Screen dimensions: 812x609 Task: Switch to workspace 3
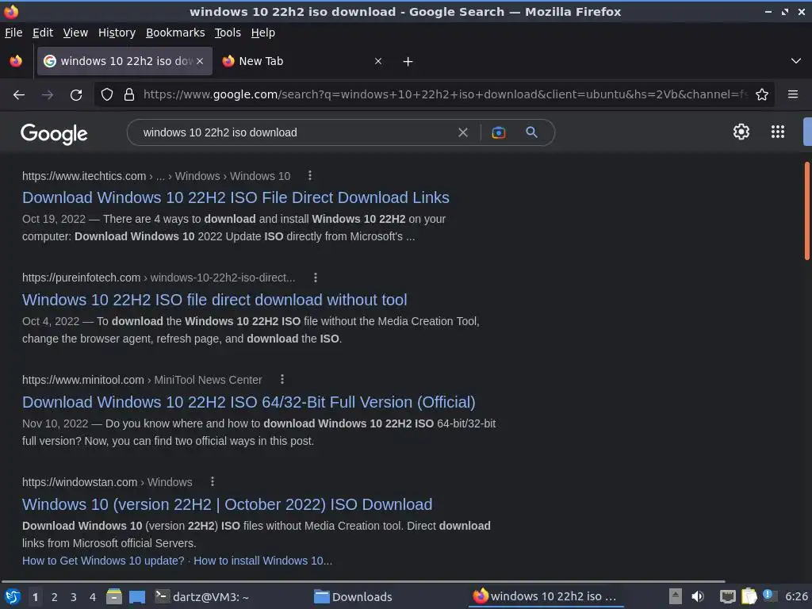click(74, 597)
